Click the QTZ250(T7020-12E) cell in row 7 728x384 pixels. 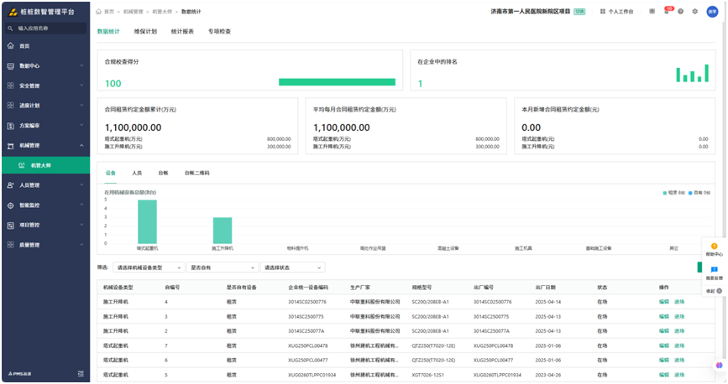pyautogui.click(x=433, y=345)
